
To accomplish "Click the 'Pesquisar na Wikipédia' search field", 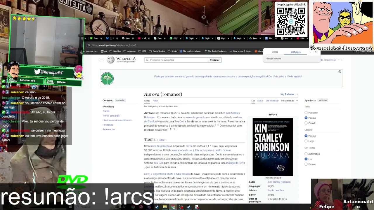I will (176, 60).
